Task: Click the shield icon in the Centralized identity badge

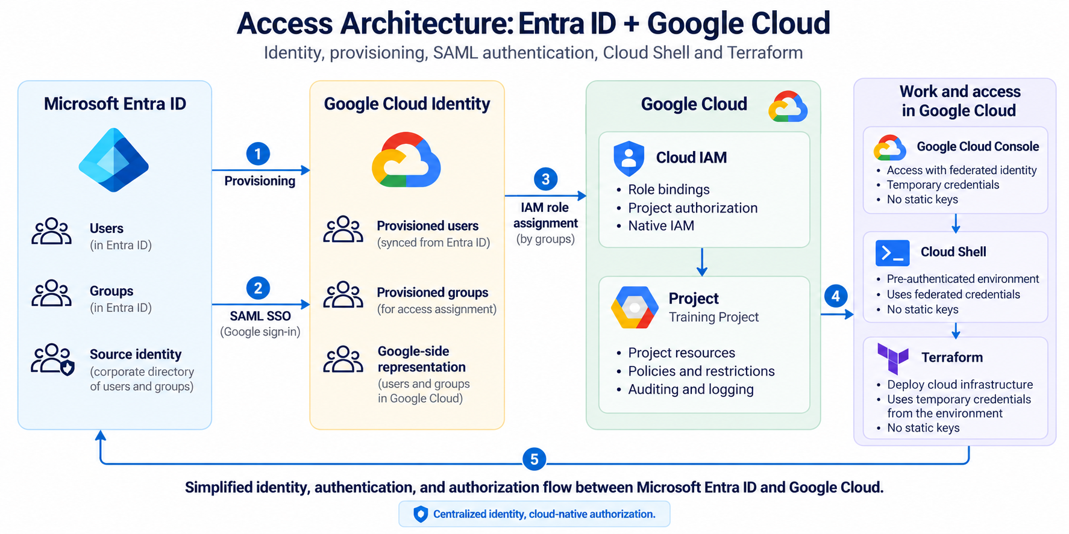Action: coord(421,514)
